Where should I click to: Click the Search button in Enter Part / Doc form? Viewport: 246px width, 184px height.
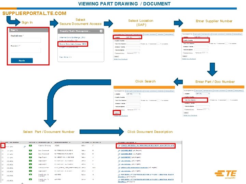(x=186, y=112)
